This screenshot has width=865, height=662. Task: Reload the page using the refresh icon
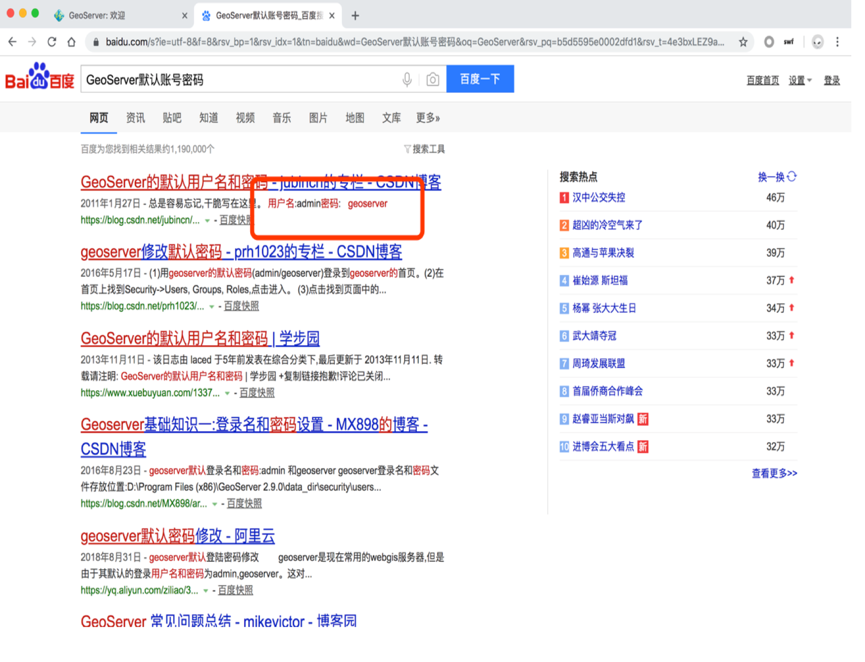point(52,43)
